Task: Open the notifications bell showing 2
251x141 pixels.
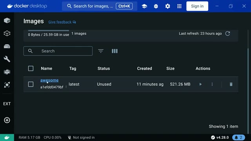Action: 238,137
